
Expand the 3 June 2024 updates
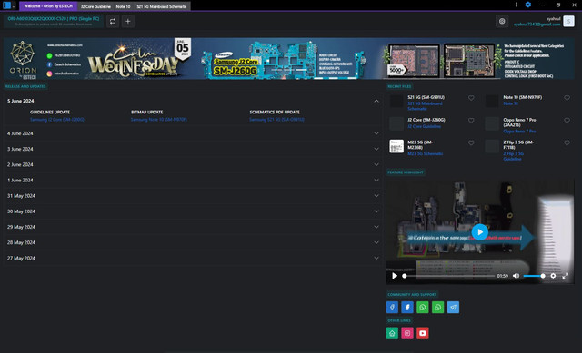[376, 149]
